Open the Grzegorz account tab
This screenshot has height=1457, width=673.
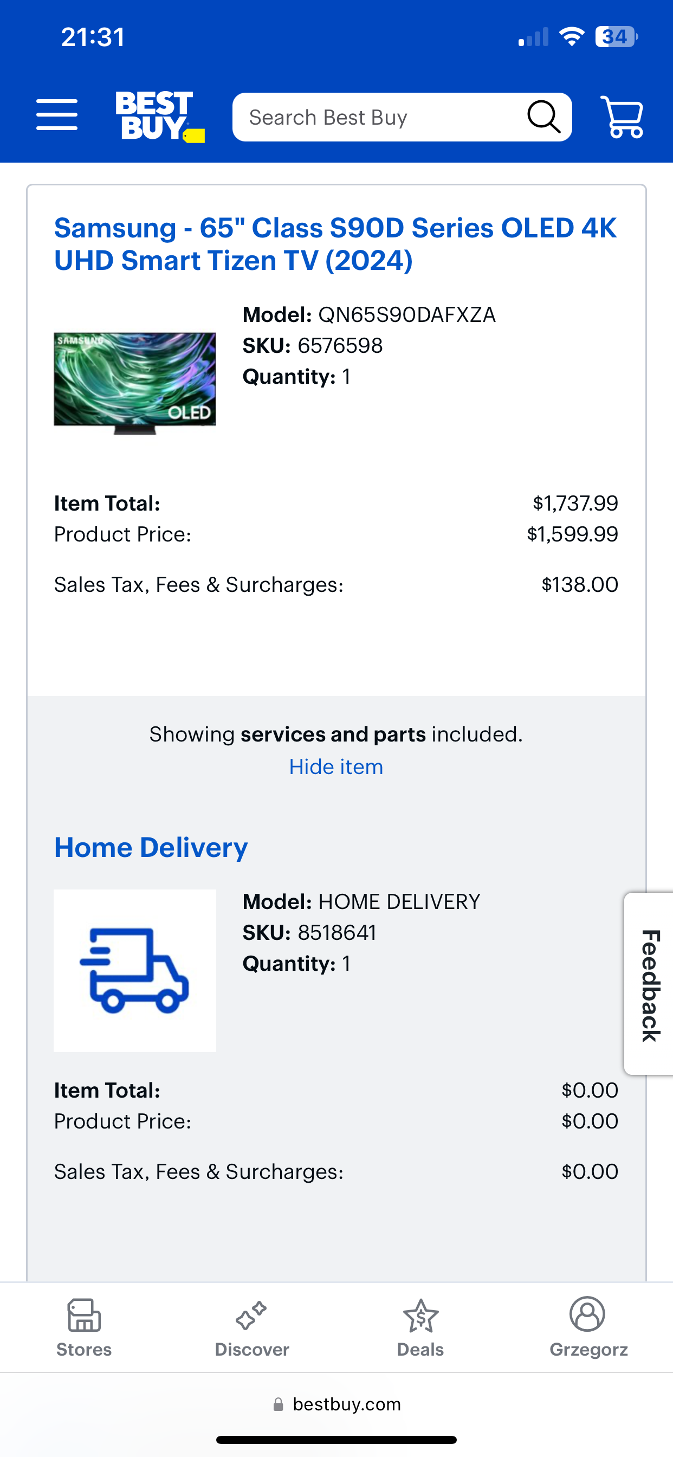pos(588,1327)
